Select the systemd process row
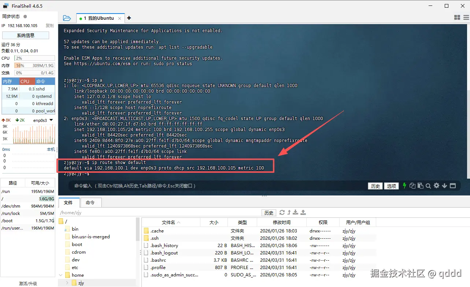 point(28,96)
